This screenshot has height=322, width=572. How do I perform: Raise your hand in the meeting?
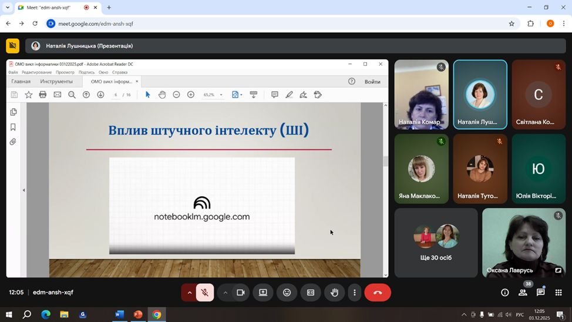(334, 293)
